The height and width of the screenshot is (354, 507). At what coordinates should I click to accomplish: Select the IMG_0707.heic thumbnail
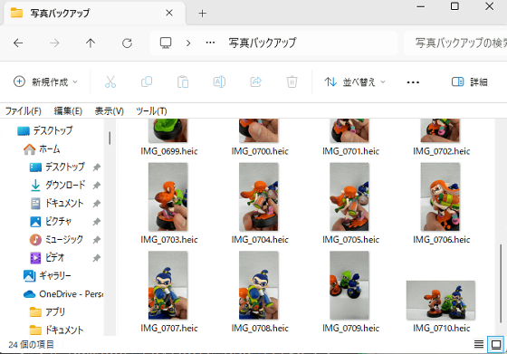[x=167, y=285]
